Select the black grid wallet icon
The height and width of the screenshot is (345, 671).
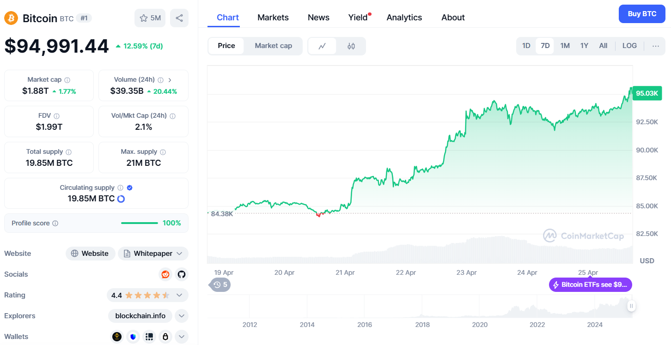(x=149, y=337)
